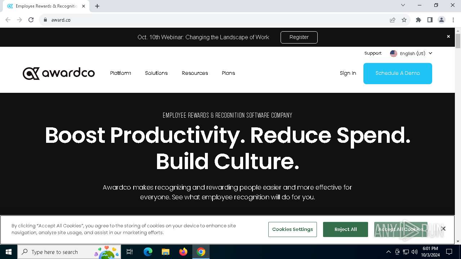Open the network tray icon

[x=406, y=252]
